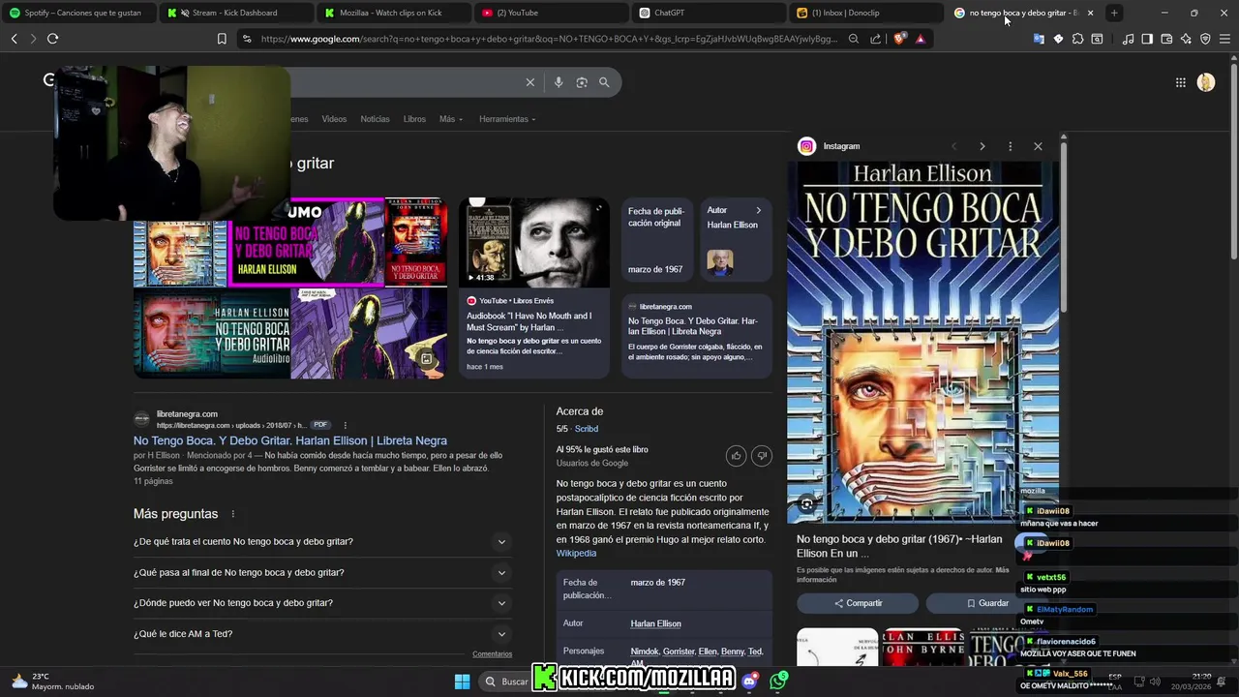Switch to the Videos search tab

tap(334, 119)
